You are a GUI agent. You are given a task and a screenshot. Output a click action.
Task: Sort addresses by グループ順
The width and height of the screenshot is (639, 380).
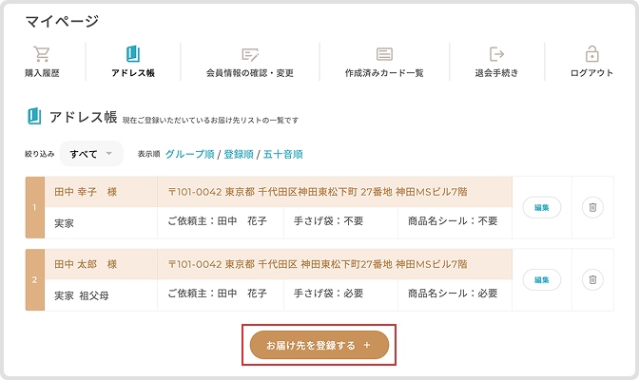[189, 153]
